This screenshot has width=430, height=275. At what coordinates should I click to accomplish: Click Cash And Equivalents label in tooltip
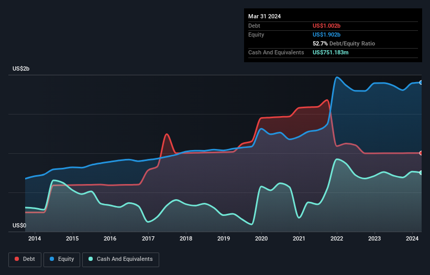pos(276,52)
